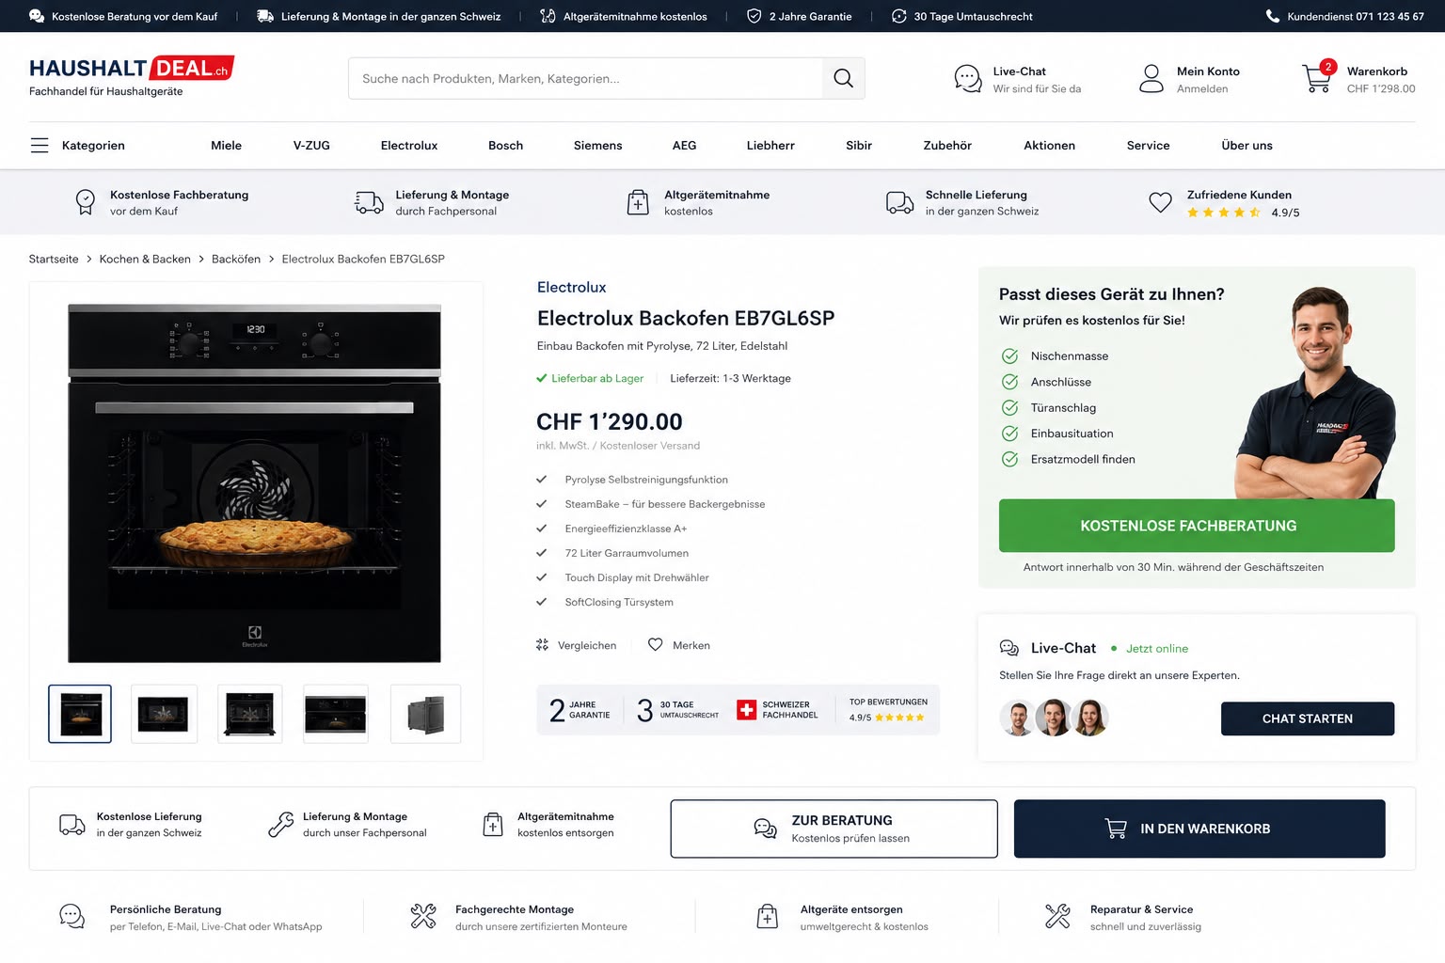The width and height of the screenshot is (1445, 963).
Task: Click the Schnelle Lieferung van icon
Action: pos(899,202)
